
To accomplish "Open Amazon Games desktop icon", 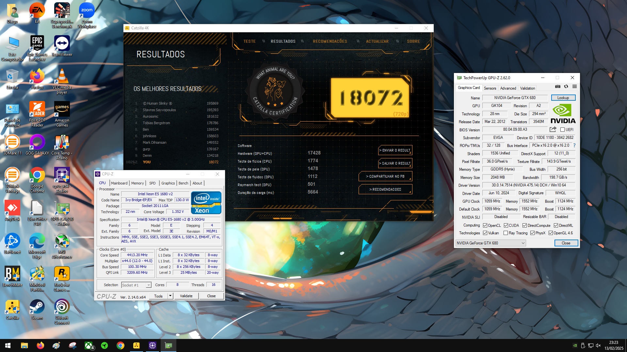I will click(x=62, y=114).
